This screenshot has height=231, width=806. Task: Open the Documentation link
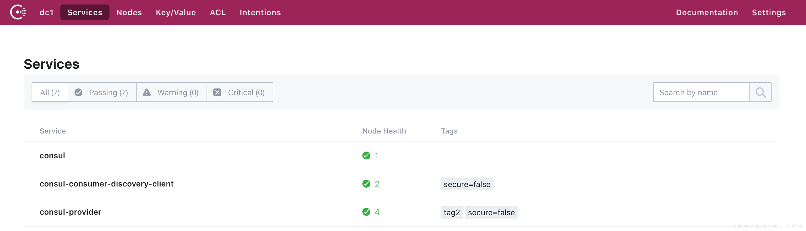pos(707,12)
